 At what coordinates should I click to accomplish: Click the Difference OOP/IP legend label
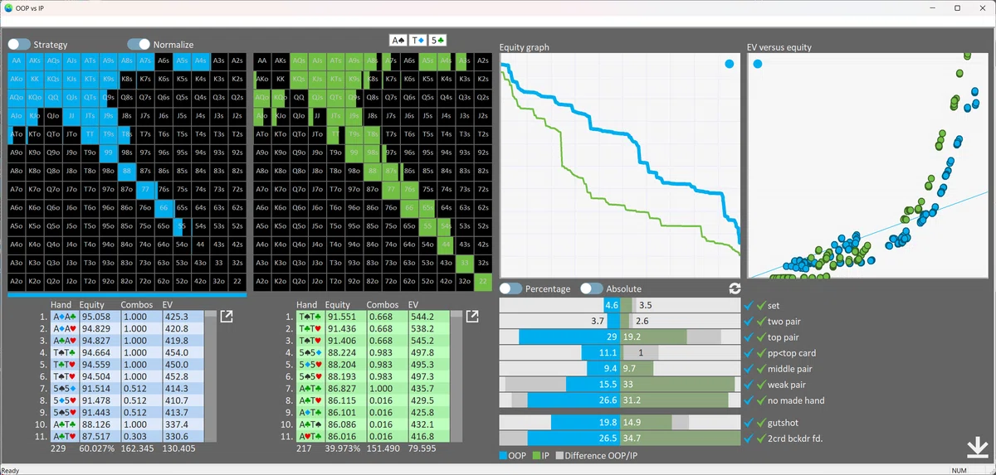[600, 455]
